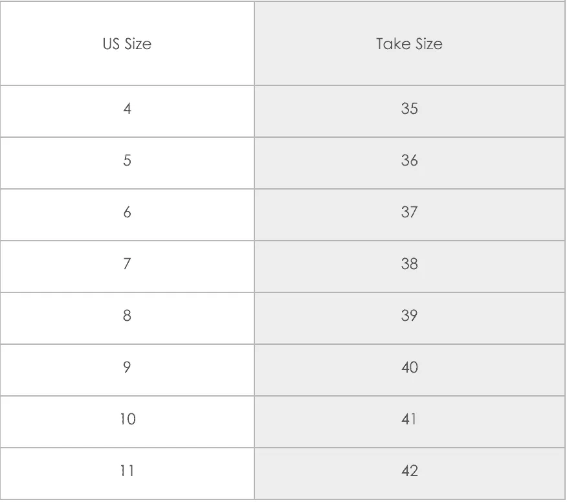Select the Take size 36 cell
Viewport: 567px width, 502px height.
pos(409,163)
